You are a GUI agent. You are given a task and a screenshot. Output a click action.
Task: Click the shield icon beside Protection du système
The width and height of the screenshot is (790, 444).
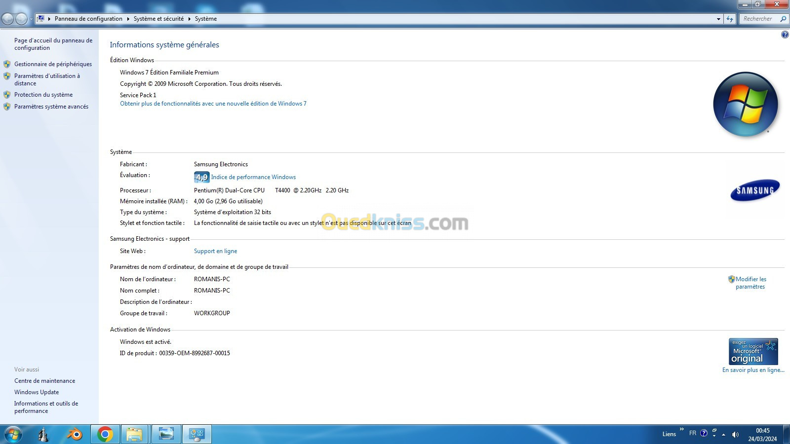[x=7, y=95]
